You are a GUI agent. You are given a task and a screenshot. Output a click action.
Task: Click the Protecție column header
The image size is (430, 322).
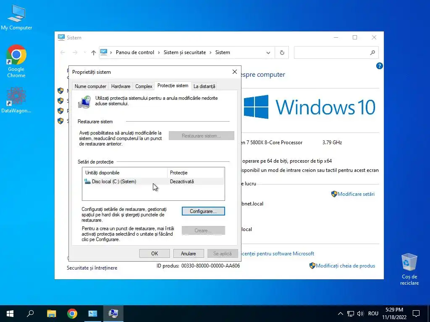(x=196, y=173)
